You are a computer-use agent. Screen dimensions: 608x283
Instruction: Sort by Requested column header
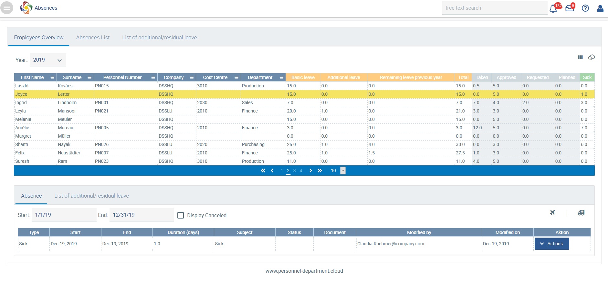[x=538, y=77]
